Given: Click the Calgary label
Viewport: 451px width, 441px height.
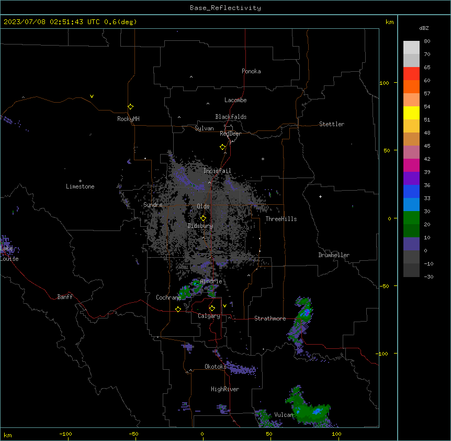Looking at the screenshot, I should click(209, 316).
